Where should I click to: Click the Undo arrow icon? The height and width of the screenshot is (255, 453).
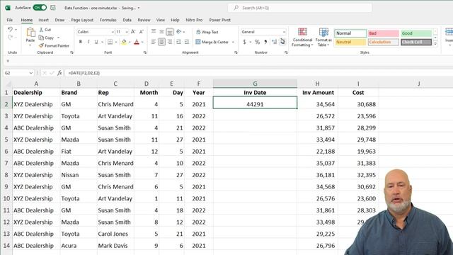10,30
